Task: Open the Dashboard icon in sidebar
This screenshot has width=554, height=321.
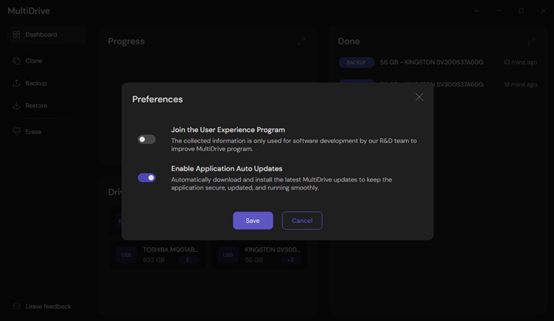Action: 16,34
